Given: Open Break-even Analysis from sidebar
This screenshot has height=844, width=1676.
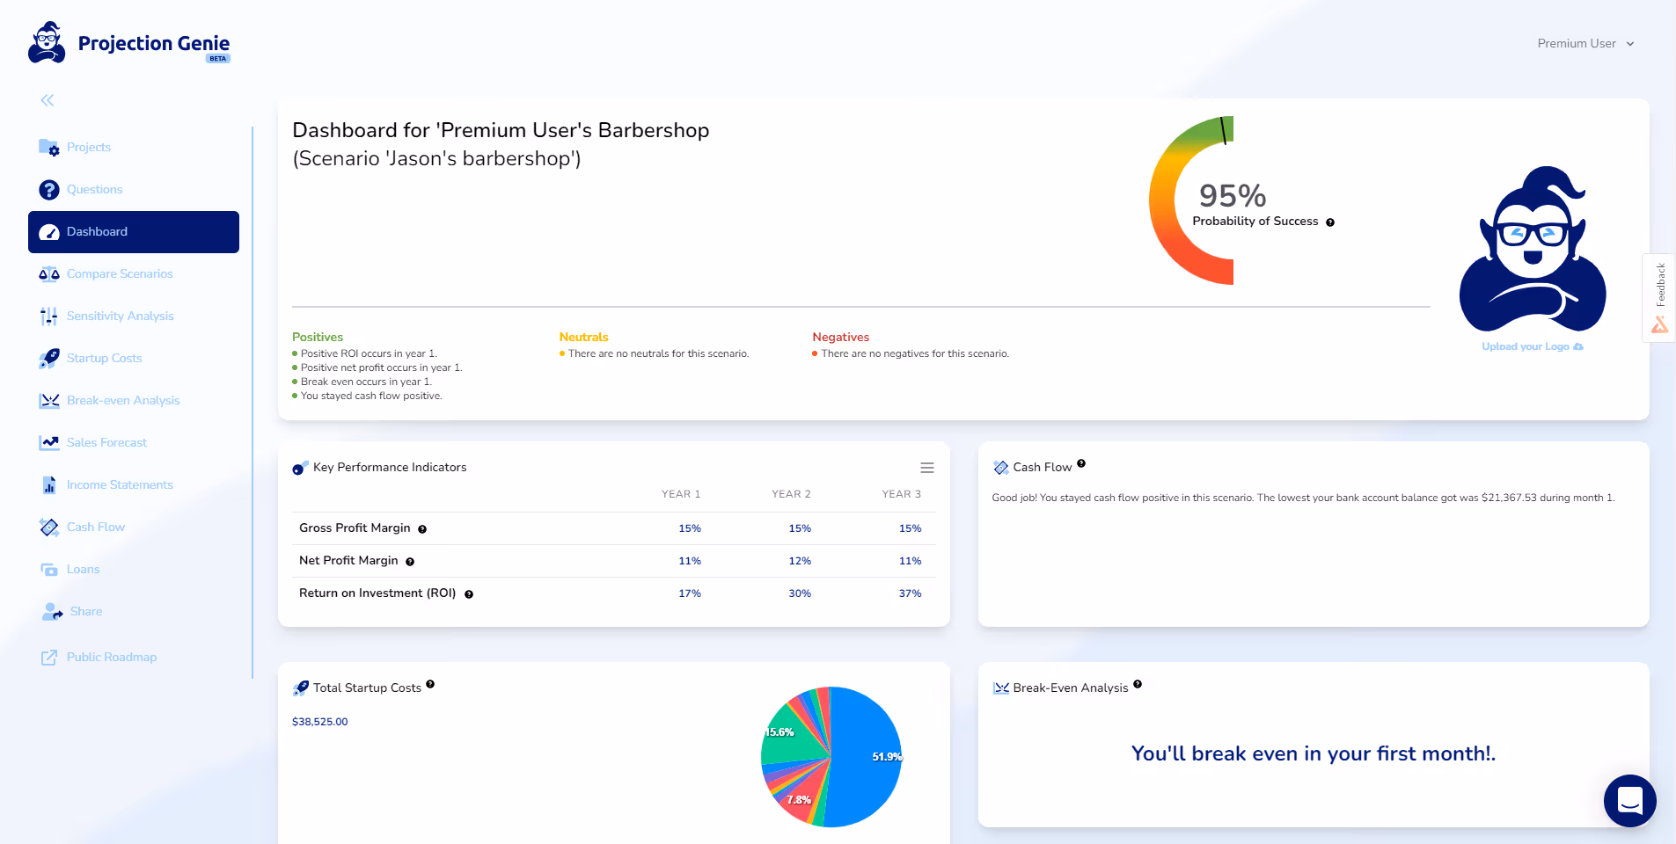Looking at the screenshot, I should [x=123, y=400].
